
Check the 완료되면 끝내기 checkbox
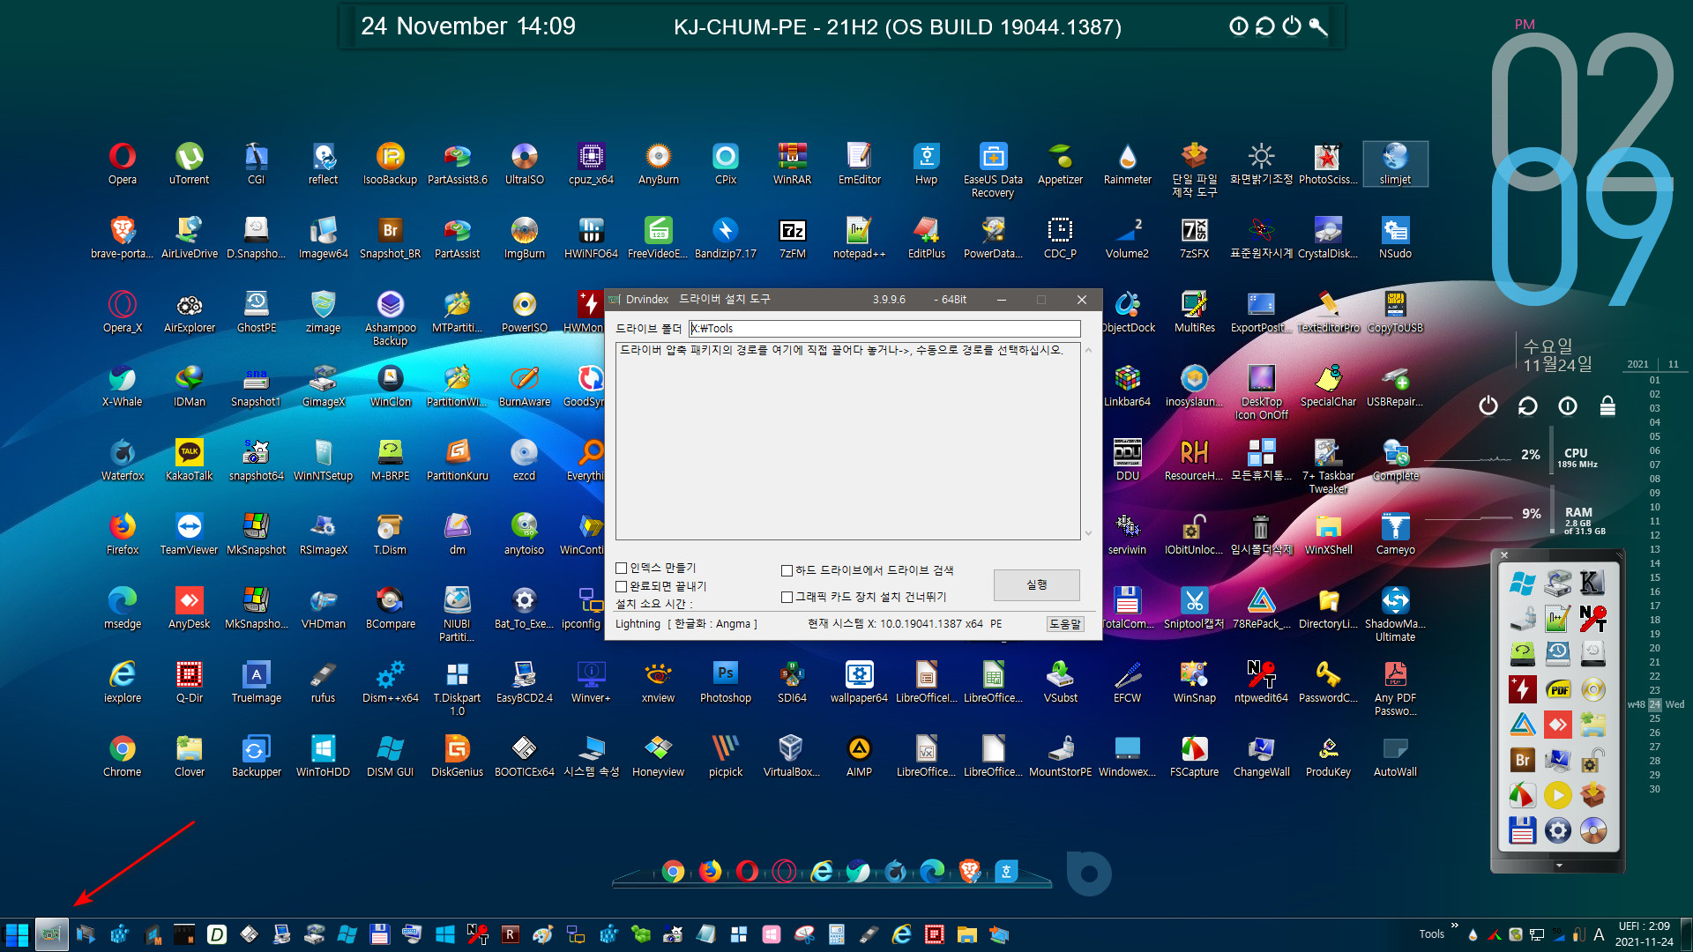tap(621, 587)
